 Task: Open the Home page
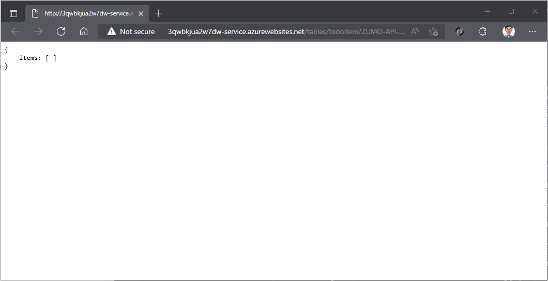coord(84,32)
